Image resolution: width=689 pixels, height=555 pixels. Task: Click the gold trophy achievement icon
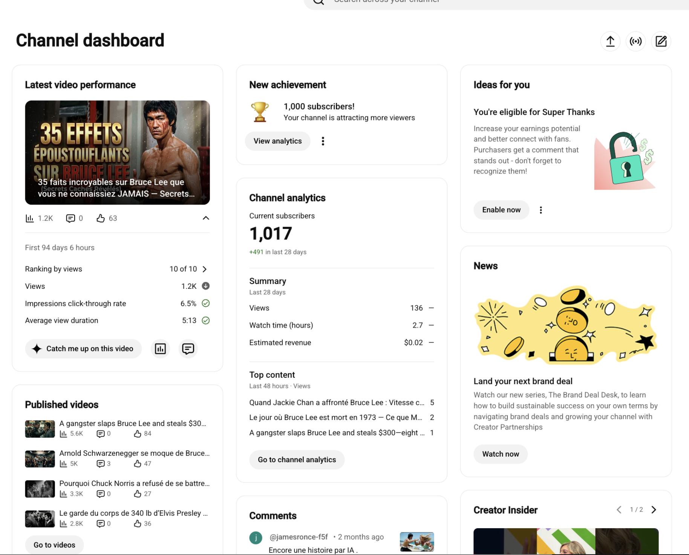pyautogui.click(x=260, y=112)
